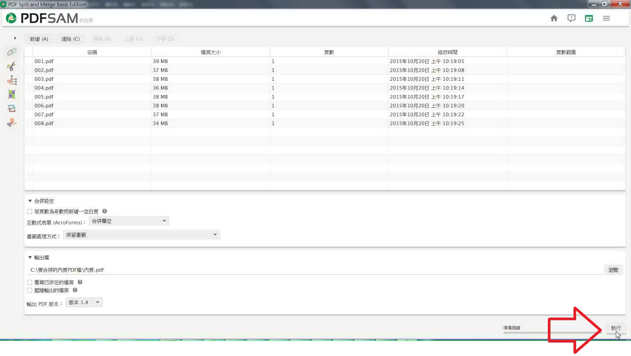
Task: Open the bookmarks handling 保留書籤 dropdown
Action: coord(141,235)
